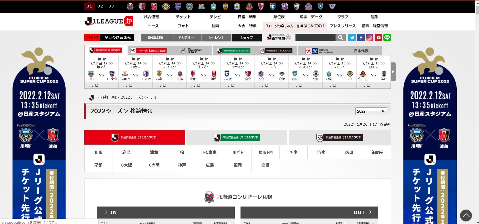Open the Nagoya Grampus emblem in the top bar
479x224 pixels.
tap(249, 6)
